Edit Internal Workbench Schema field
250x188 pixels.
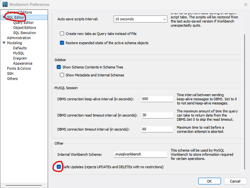(140, 154)
